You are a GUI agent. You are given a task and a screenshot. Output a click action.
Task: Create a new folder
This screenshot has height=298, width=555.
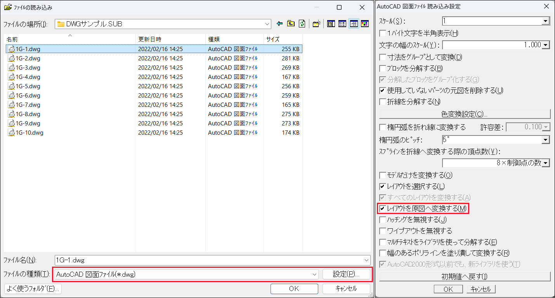317,24
